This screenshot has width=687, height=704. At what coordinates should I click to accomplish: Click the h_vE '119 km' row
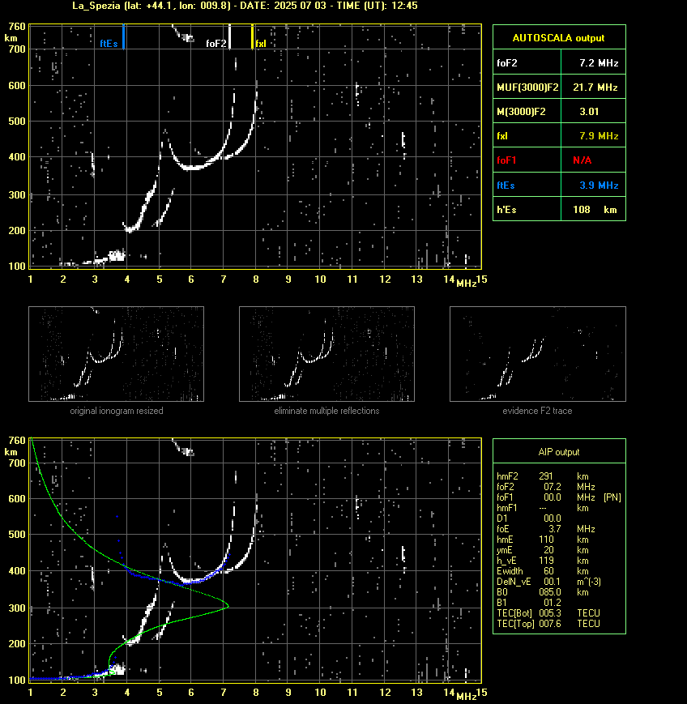(x=543, y=561)
